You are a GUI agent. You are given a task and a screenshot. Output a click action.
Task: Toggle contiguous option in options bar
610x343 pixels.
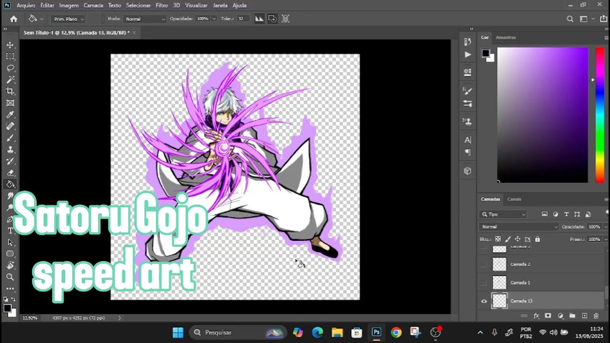[x=272, y=19]
